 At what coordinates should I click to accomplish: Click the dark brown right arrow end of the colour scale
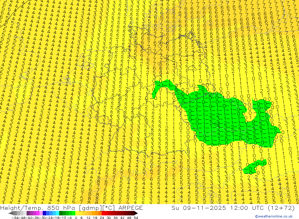click(136, 213)
